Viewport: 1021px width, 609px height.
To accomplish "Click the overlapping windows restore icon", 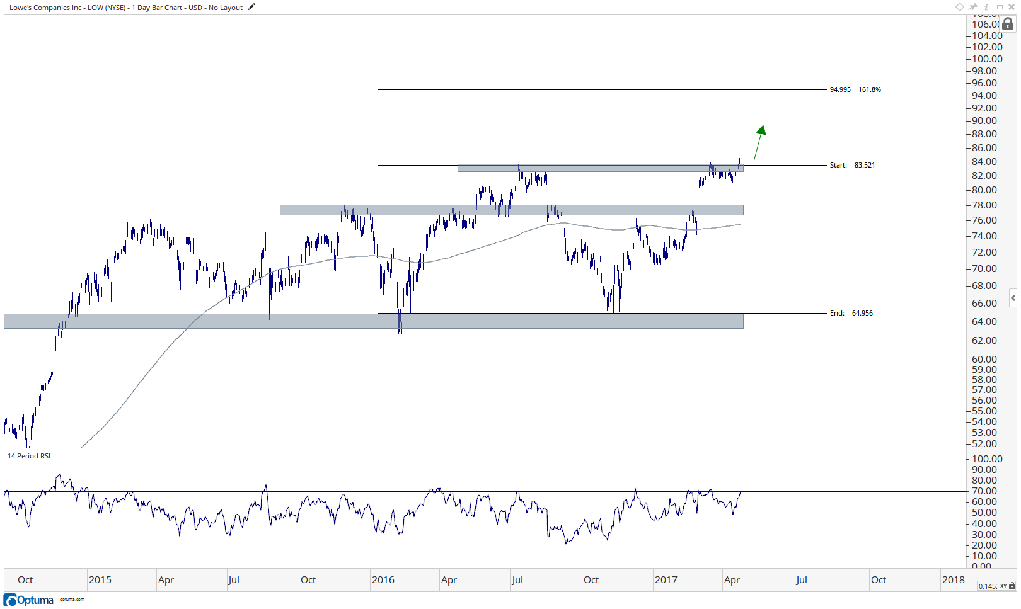I will pos(999,7).
